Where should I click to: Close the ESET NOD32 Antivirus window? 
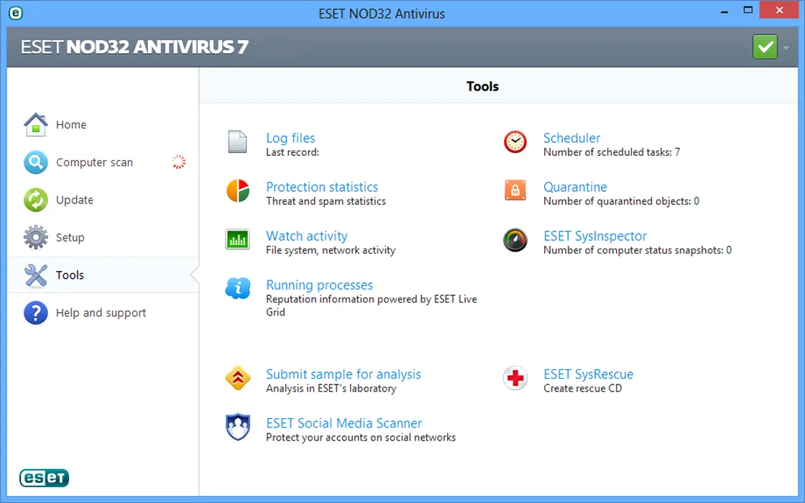pyautogui.click(x=779, y=10)
